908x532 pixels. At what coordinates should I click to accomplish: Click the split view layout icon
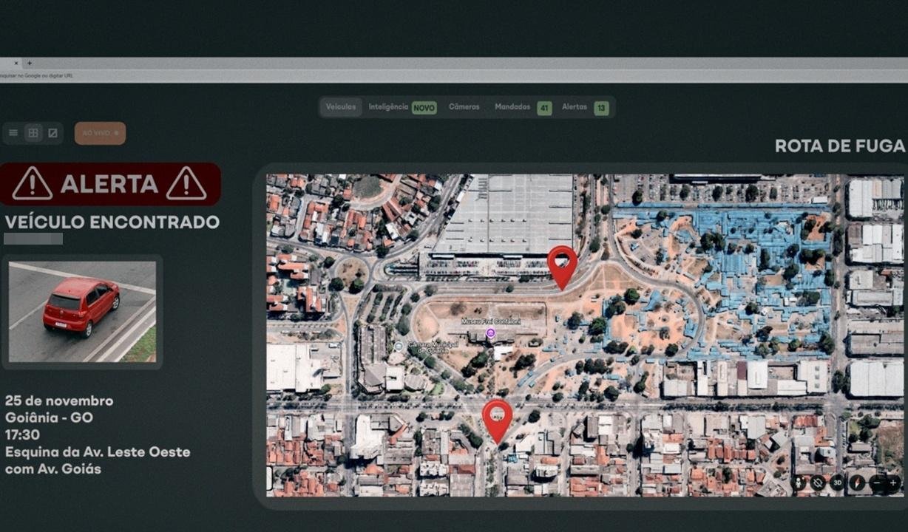[52, 133]
